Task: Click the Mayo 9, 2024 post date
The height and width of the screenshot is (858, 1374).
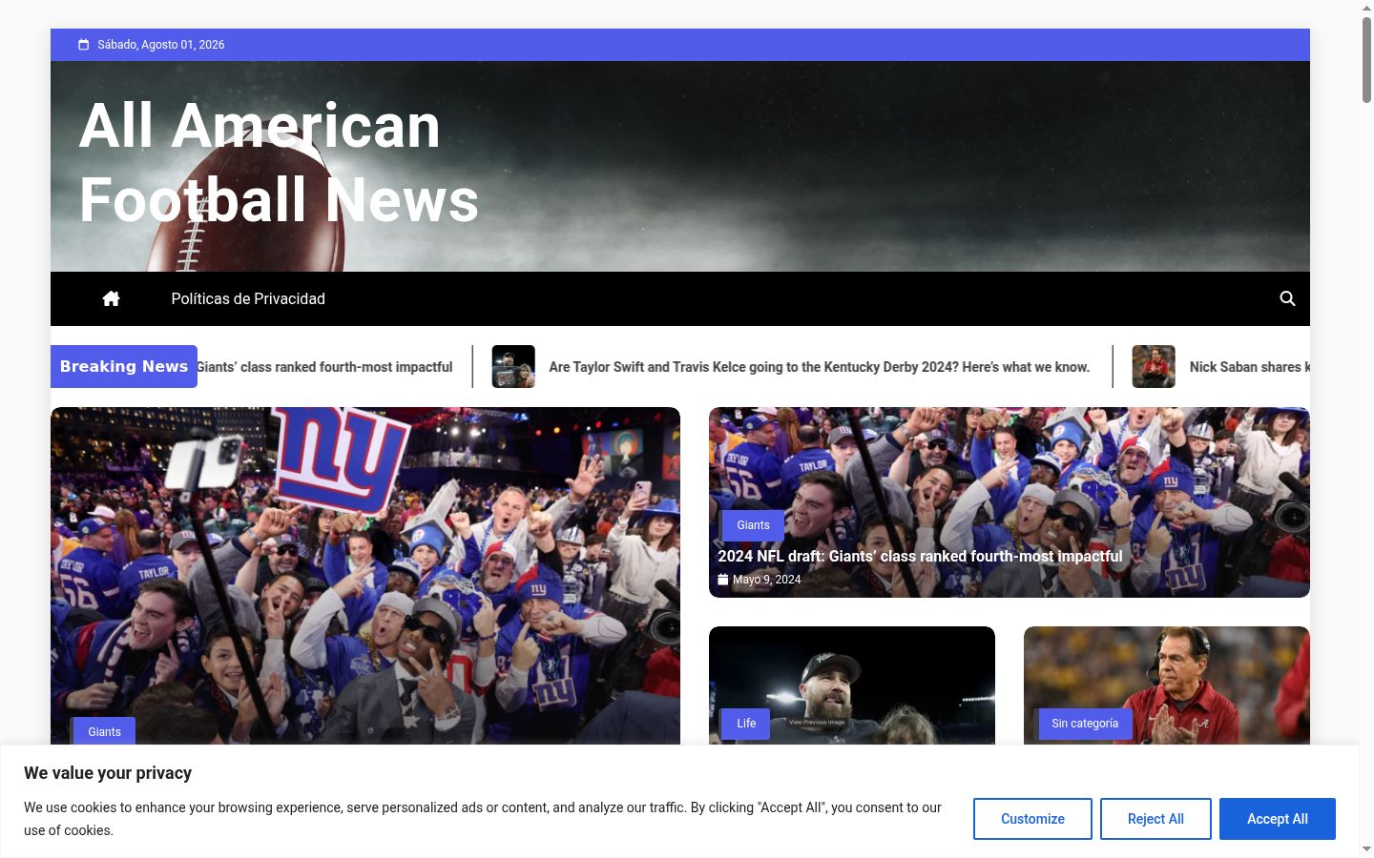Action: coord(766,580)
